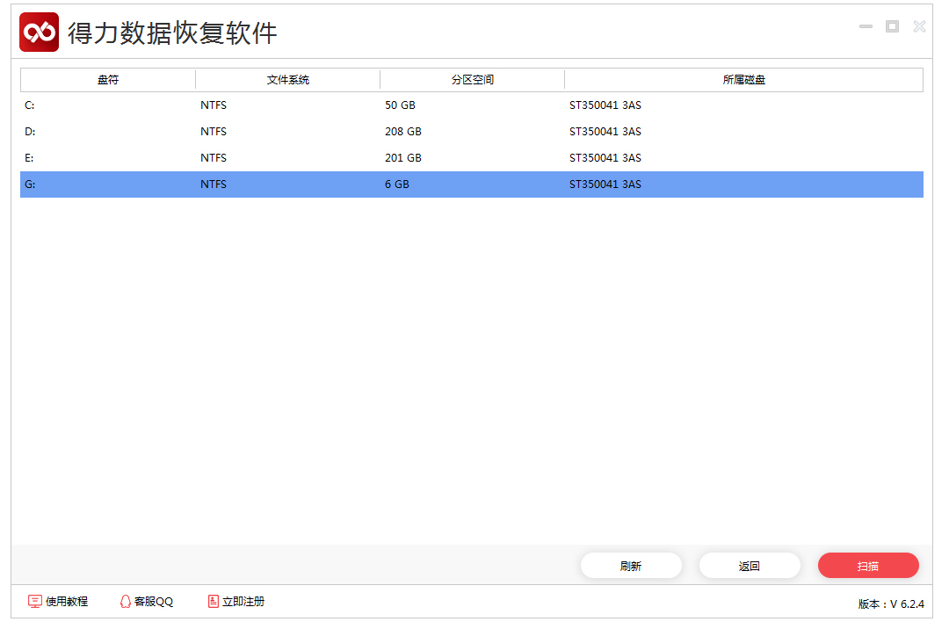Maximize the application window
This screenshot has height=629, width=949.
tap(892, 27)
